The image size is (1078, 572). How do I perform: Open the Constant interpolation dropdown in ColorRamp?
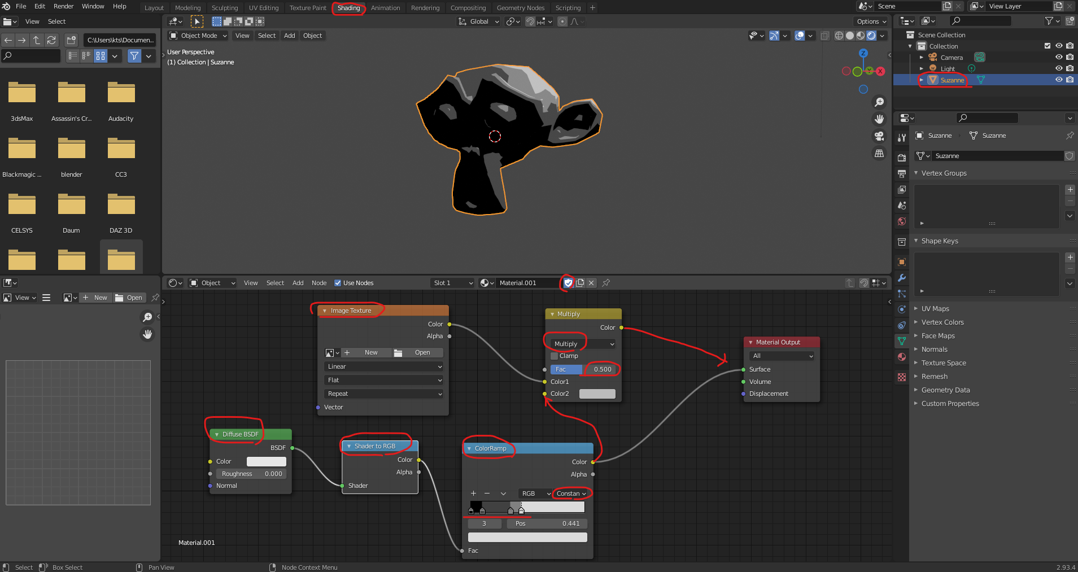pyautogui.click(x=571, y=494)
